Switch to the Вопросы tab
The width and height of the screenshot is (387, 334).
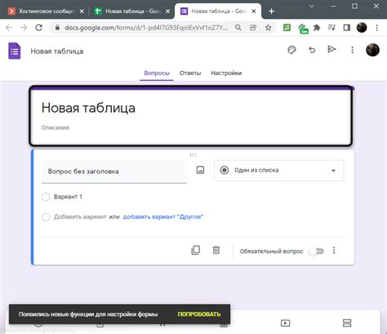pyautogui.click(x=157, y=73)
